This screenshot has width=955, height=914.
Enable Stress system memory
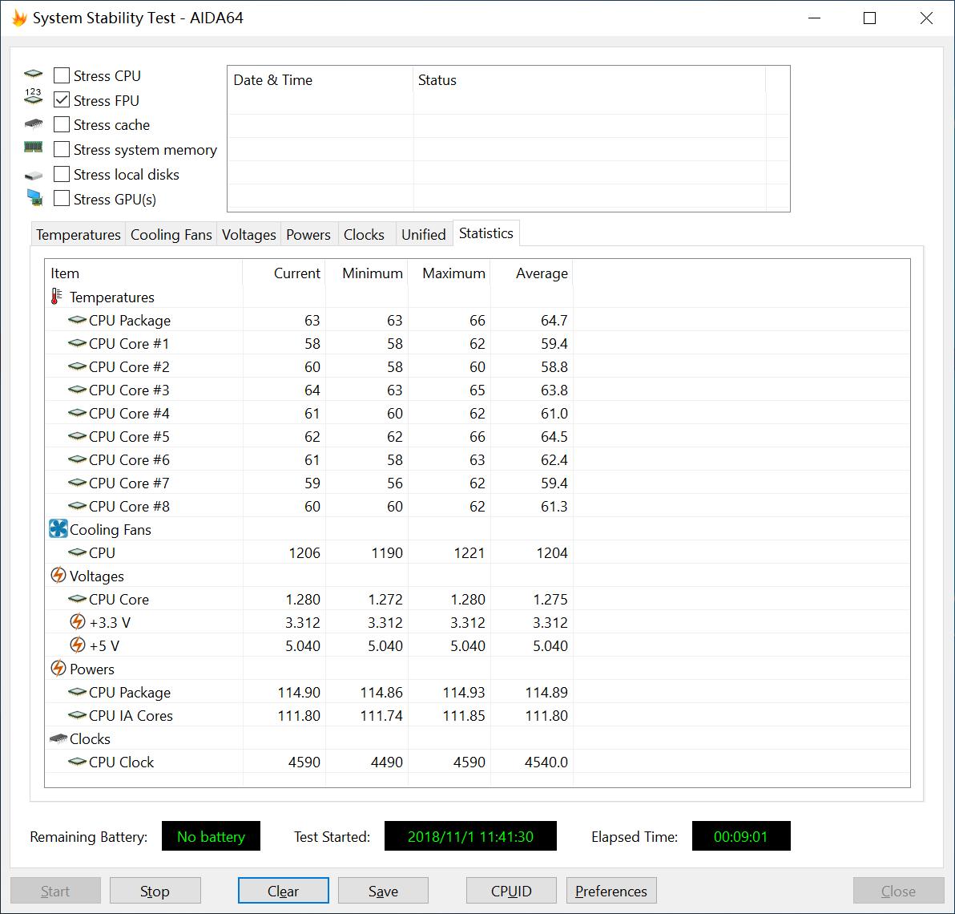62,149
